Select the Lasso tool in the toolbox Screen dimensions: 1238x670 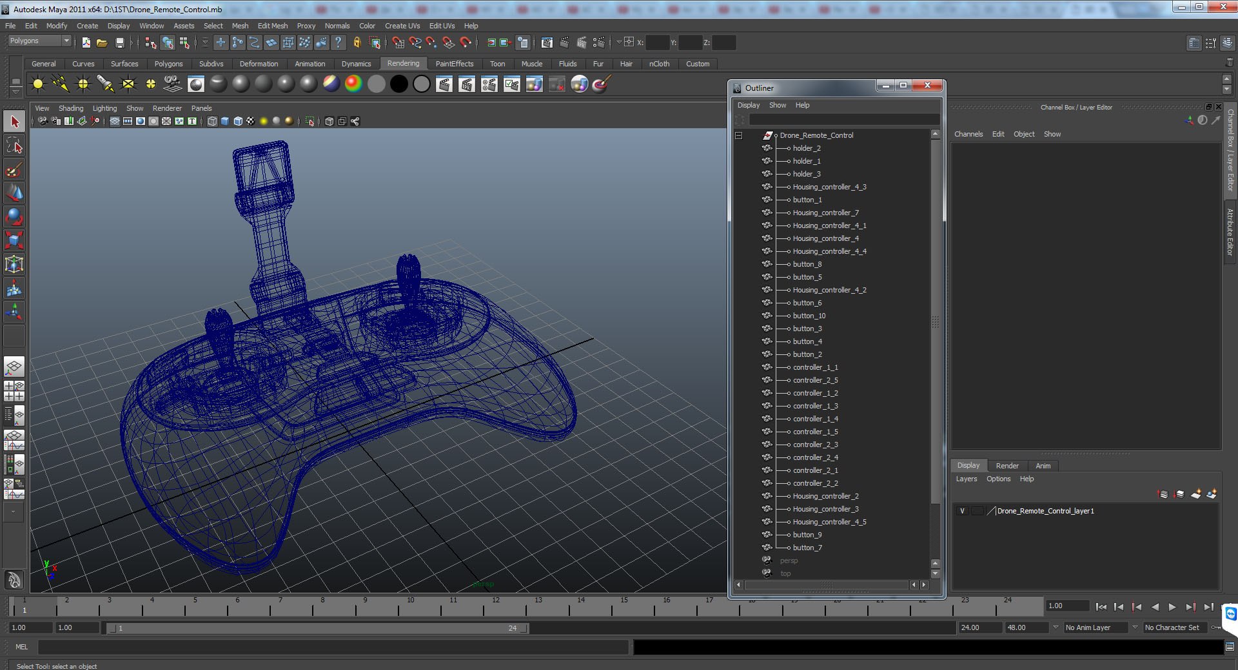point(14,146)
